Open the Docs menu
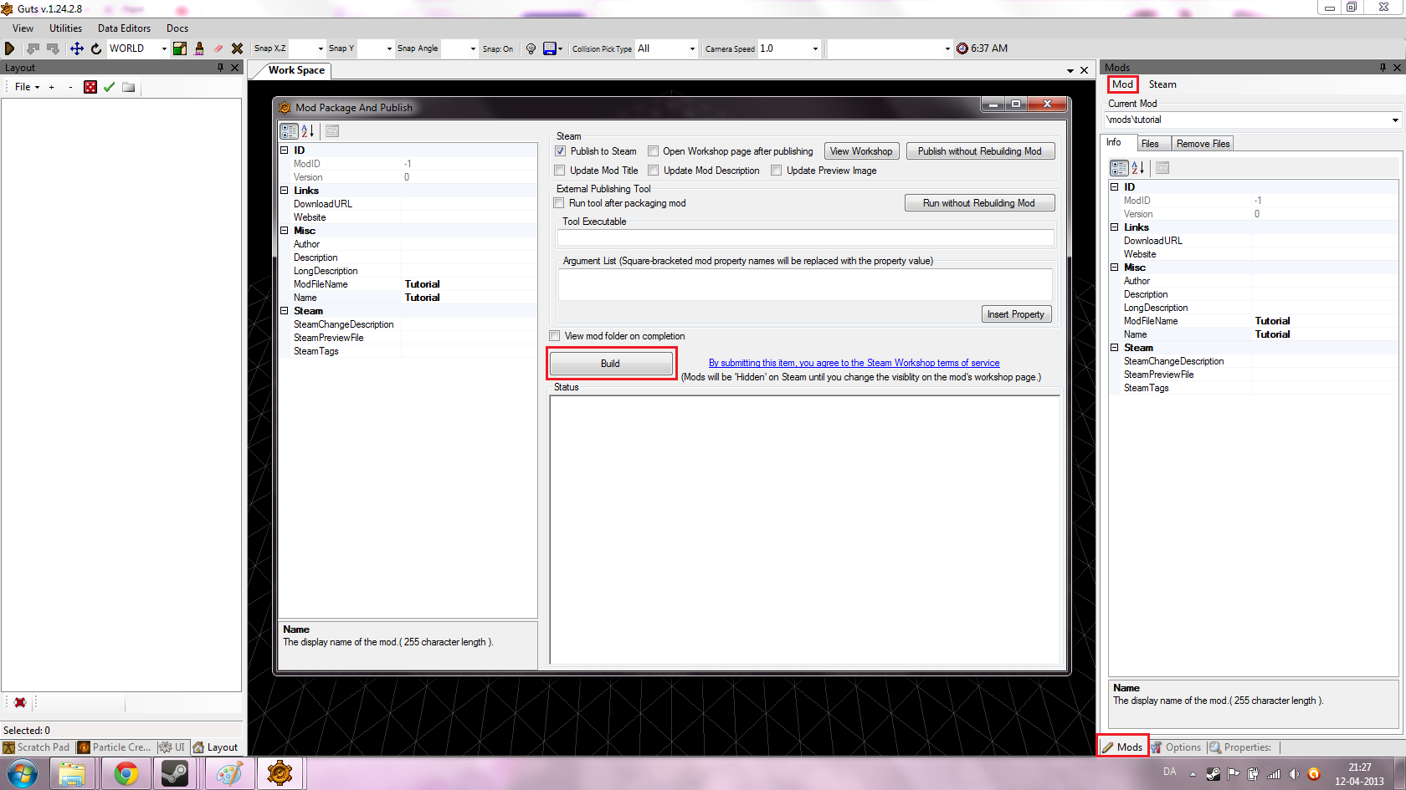The image size is (1406, 790). coord(177,28)
